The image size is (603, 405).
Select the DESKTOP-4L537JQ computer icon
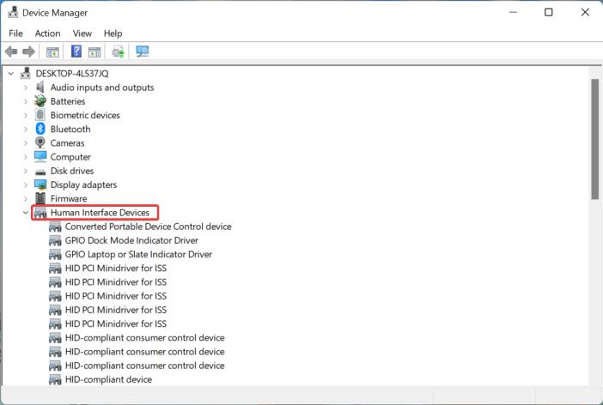coord(26,73)
